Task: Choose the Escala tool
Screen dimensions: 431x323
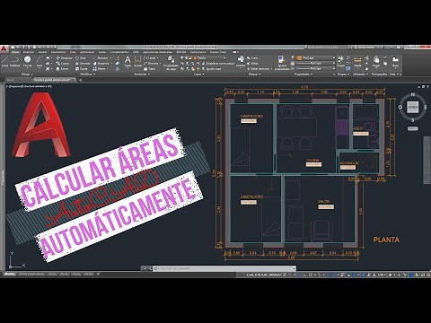Action: [82, 69]
